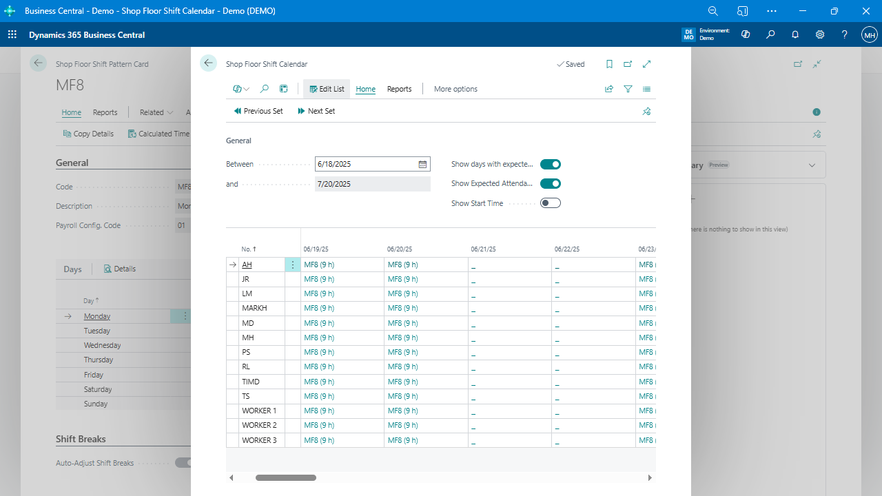Enable Show Start Time toggle
This screenshot has height=496, width=882.
550,203
